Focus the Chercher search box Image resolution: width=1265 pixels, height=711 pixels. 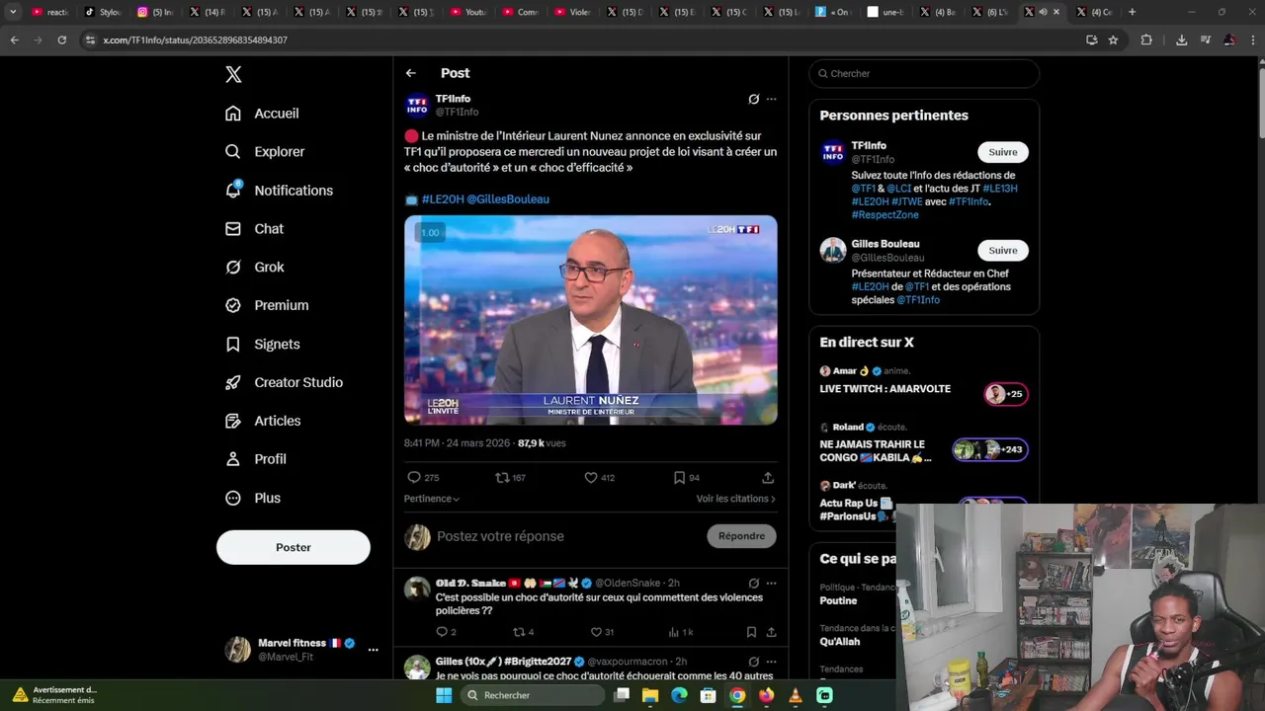click(924, 73)
